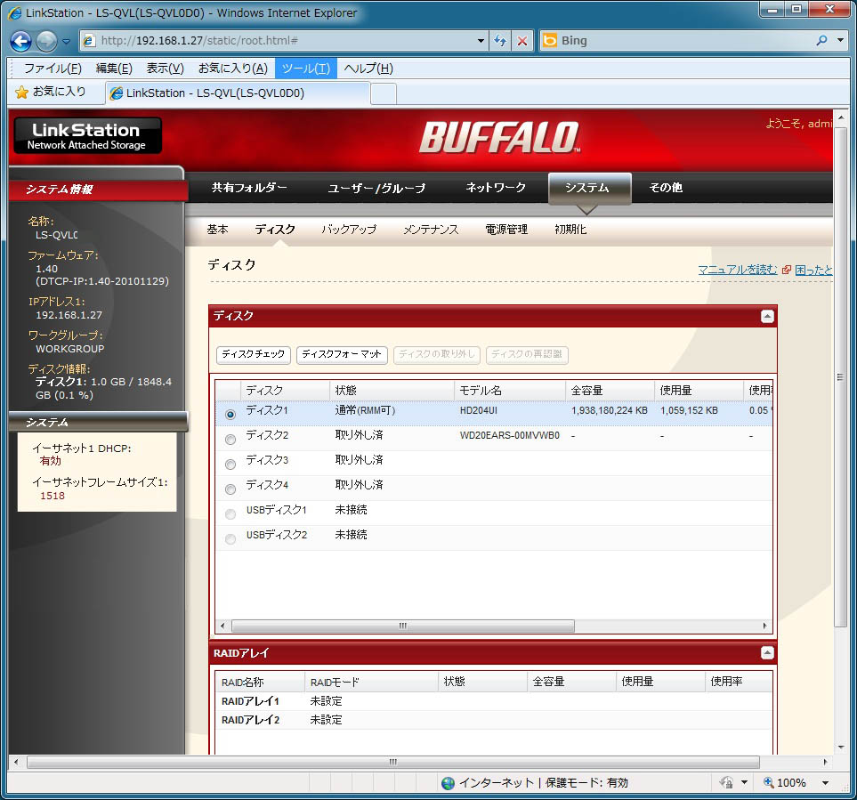Viewport: 857px width, 800px height.
Task: Click the ディスクフォーマット button
Action: coord(342,355)
